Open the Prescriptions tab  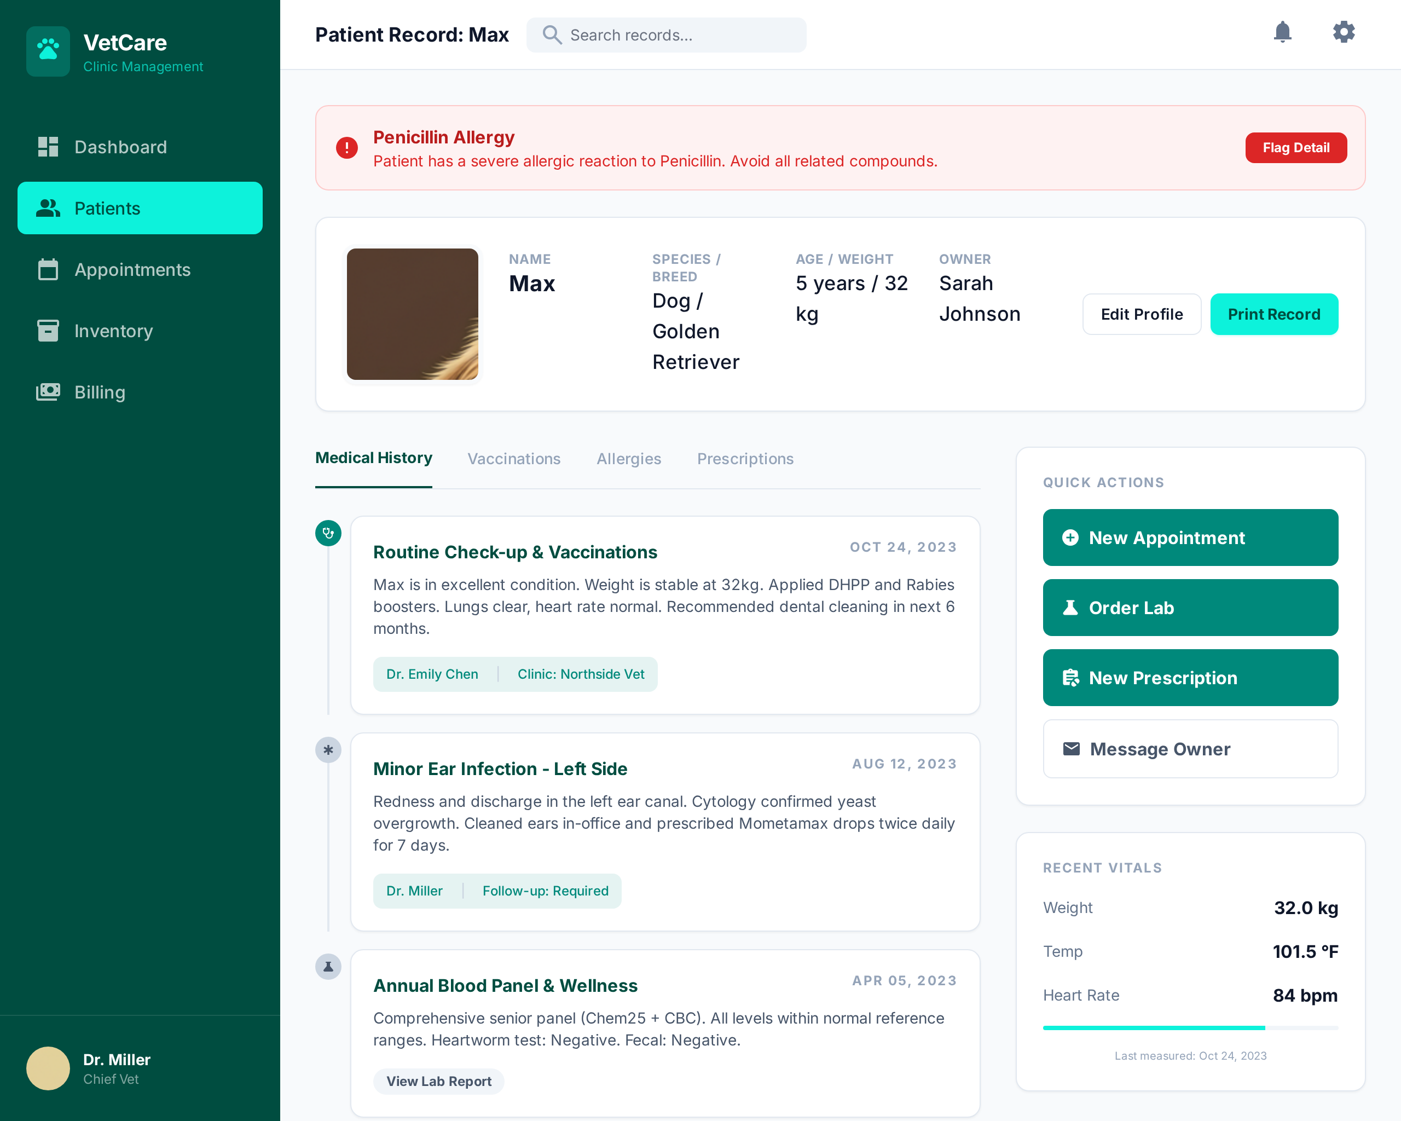tap(745, 459)
